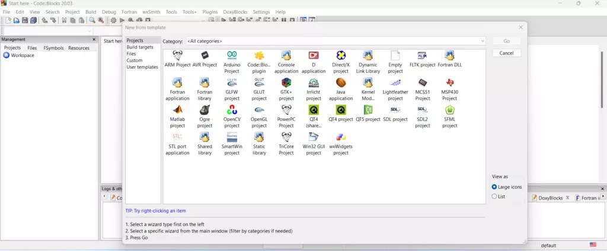Open the Files tab in Management
The width and height of the screenshot is (607, 251).
tap(32, 48)
